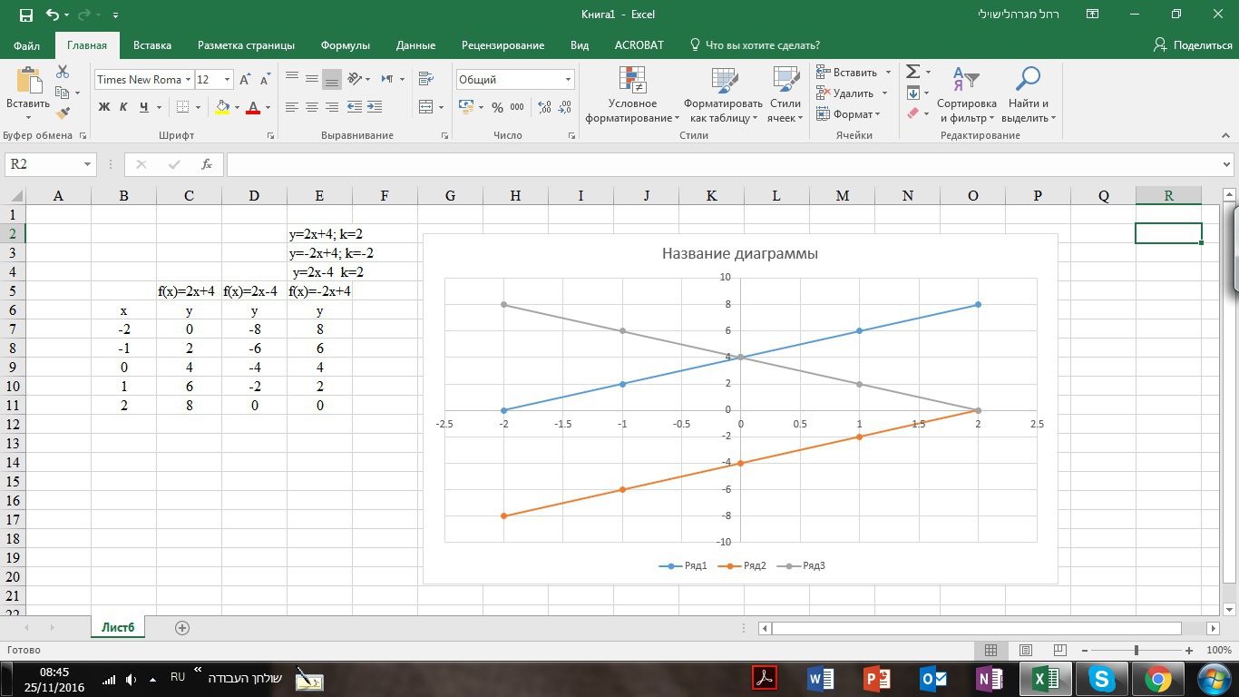Click the Поделиться share button

pos(1193,45)
